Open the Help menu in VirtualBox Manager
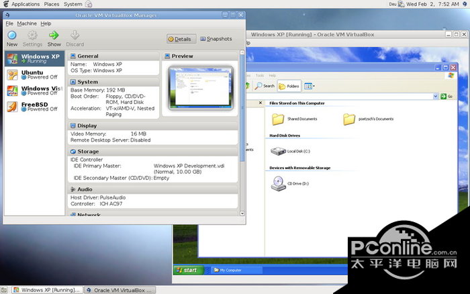Screen dimensions: 470x294 (46, 23)
